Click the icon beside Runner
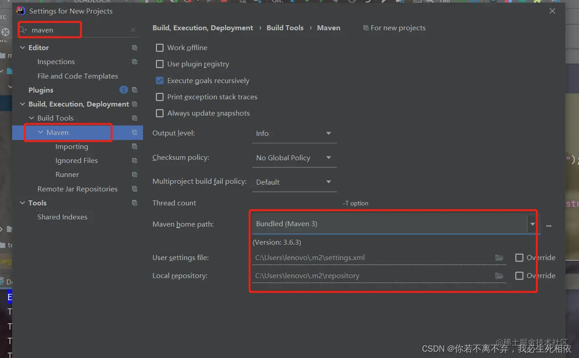Image resolution: width=579 pixels, height=358 pixels. 134,174
